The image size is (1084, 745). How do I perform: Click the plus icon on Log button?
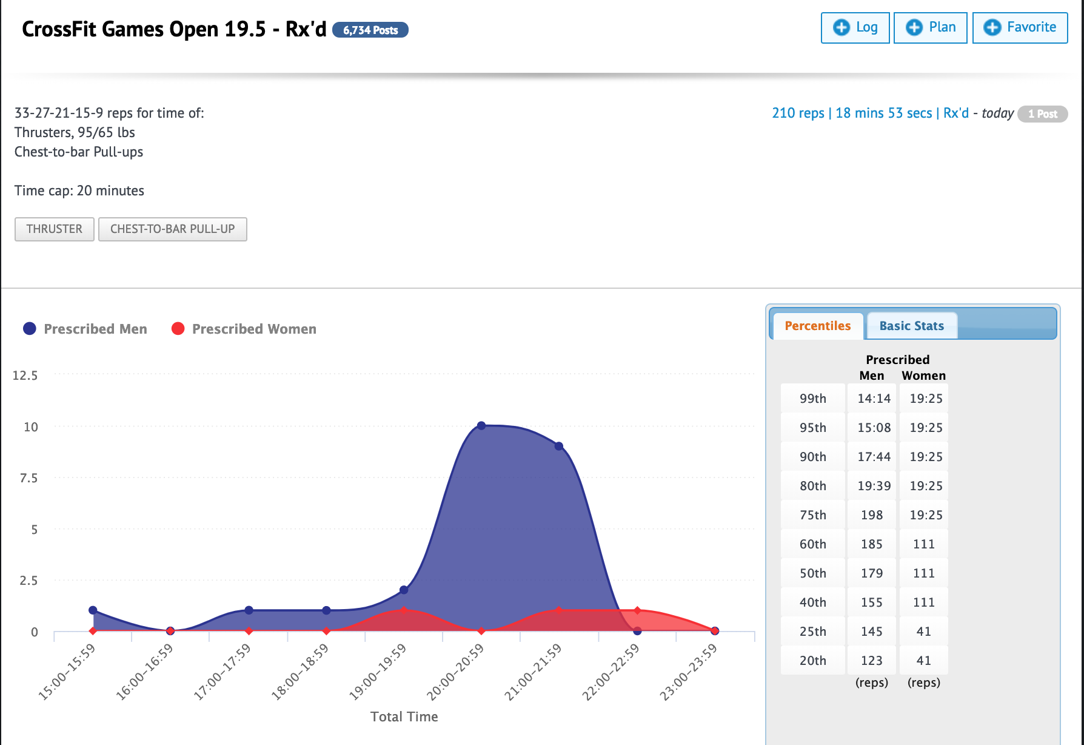point(841,27)
